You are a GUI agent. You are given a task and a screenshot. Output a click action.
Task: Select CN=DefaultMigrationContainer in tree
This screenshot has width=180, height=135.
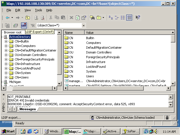(x=35, y=50)
